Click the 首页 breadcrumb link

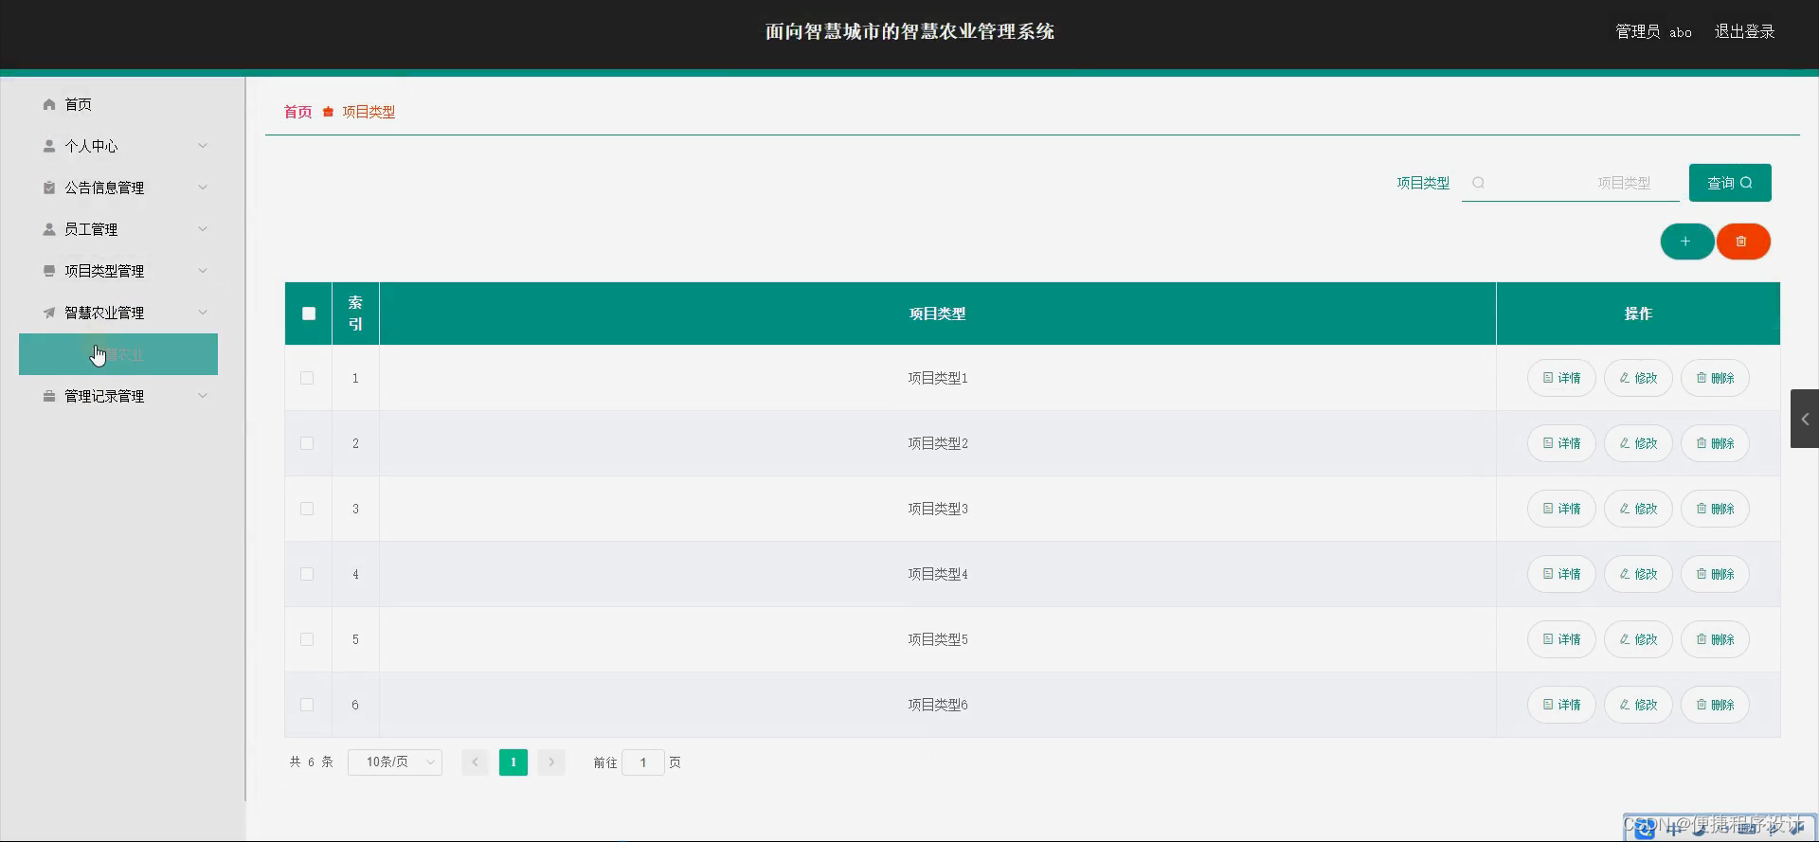pos(298,112)
